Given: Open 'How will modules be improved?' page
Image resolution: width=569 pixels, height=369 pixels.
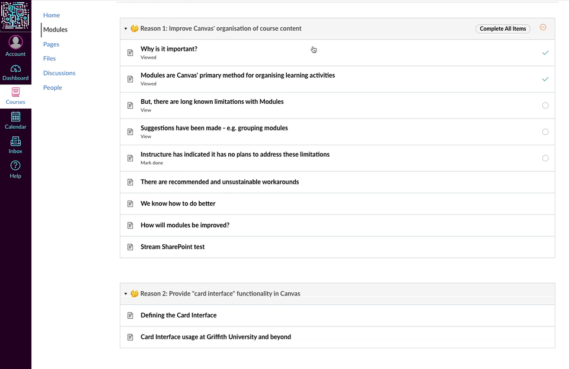Looking at the screenshot, I should (x=185, y=225).
